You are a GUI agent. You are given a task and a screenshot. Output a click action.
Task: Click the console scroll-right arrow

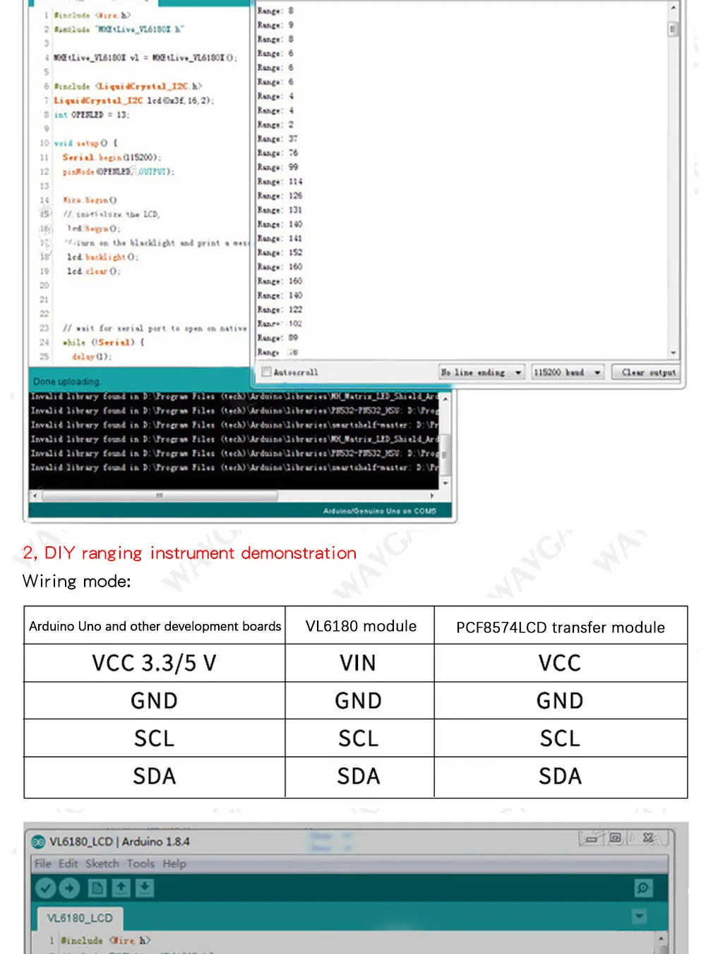coord(432,496)
